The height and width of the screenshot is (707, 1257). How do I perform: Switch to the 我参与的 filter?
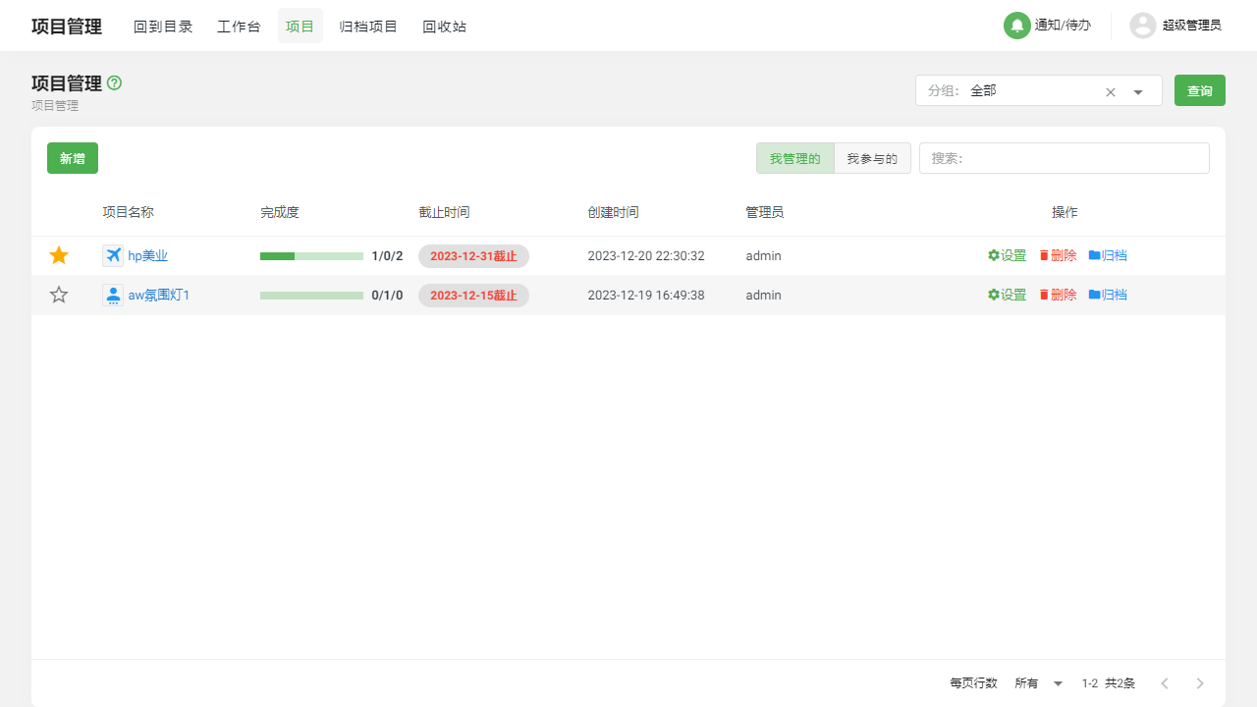coord(871,157)
